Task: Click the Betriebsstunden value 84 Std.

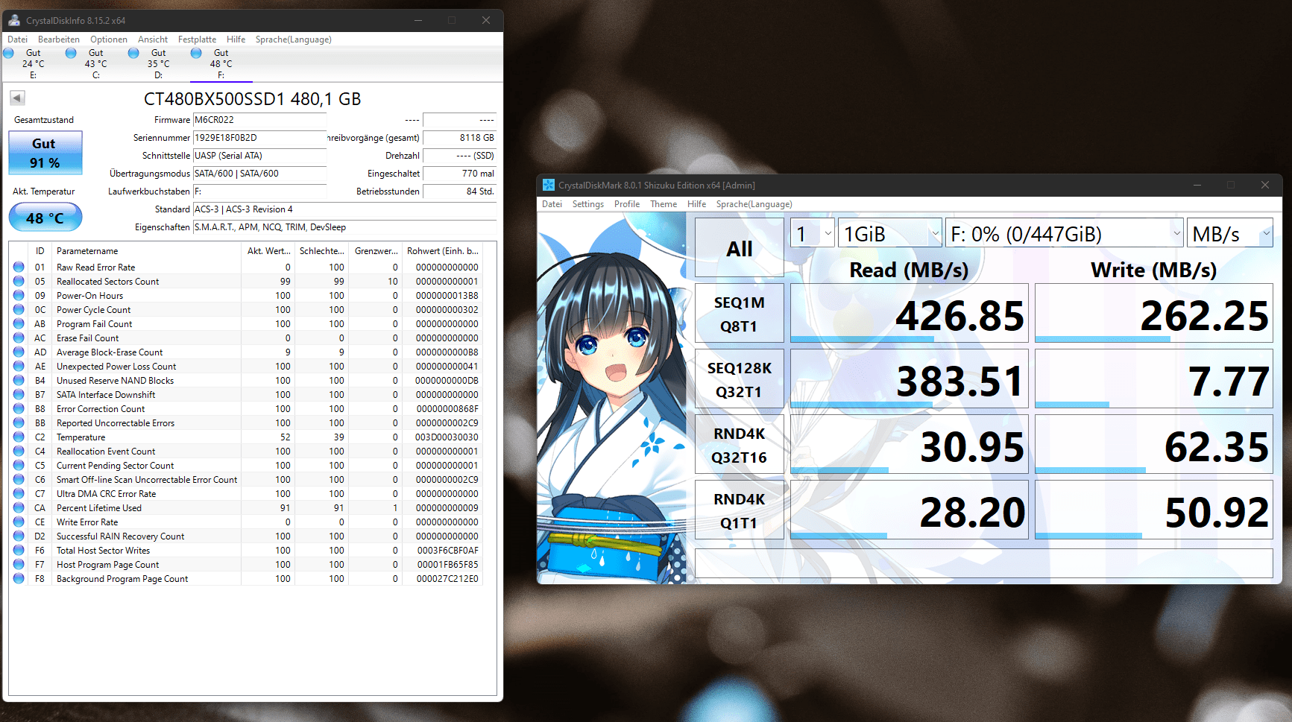Action: point(459,191)
